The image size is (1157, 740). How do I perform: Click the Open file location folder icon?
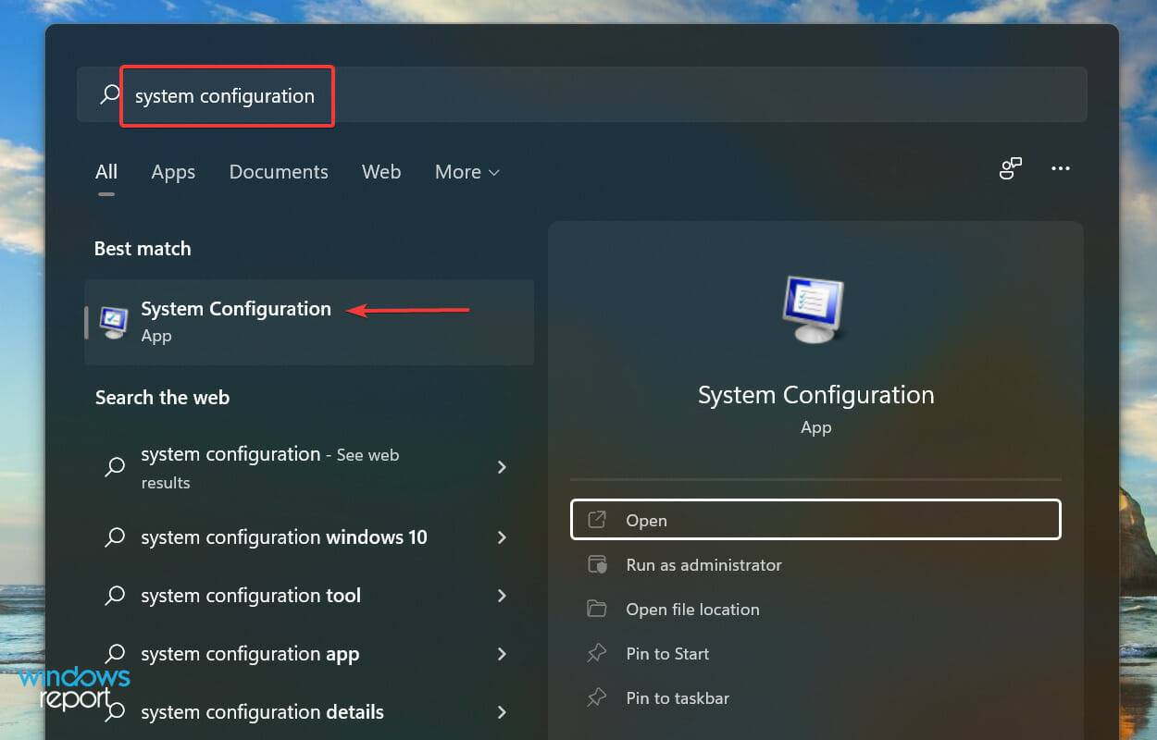click(595, 609)
